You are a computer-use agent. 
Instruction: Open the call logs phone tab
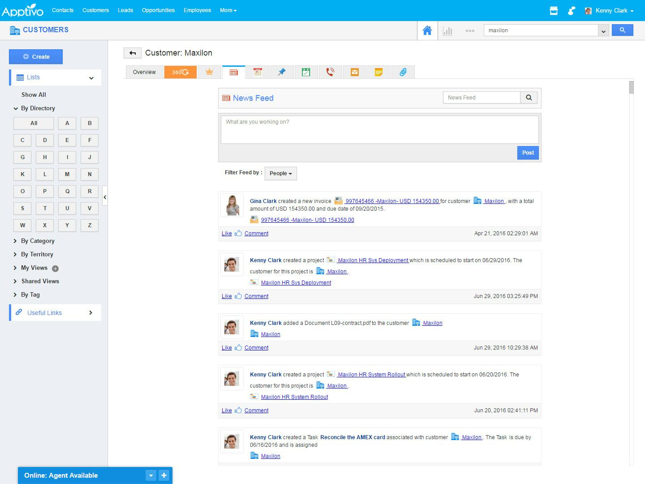pos(330,72)
